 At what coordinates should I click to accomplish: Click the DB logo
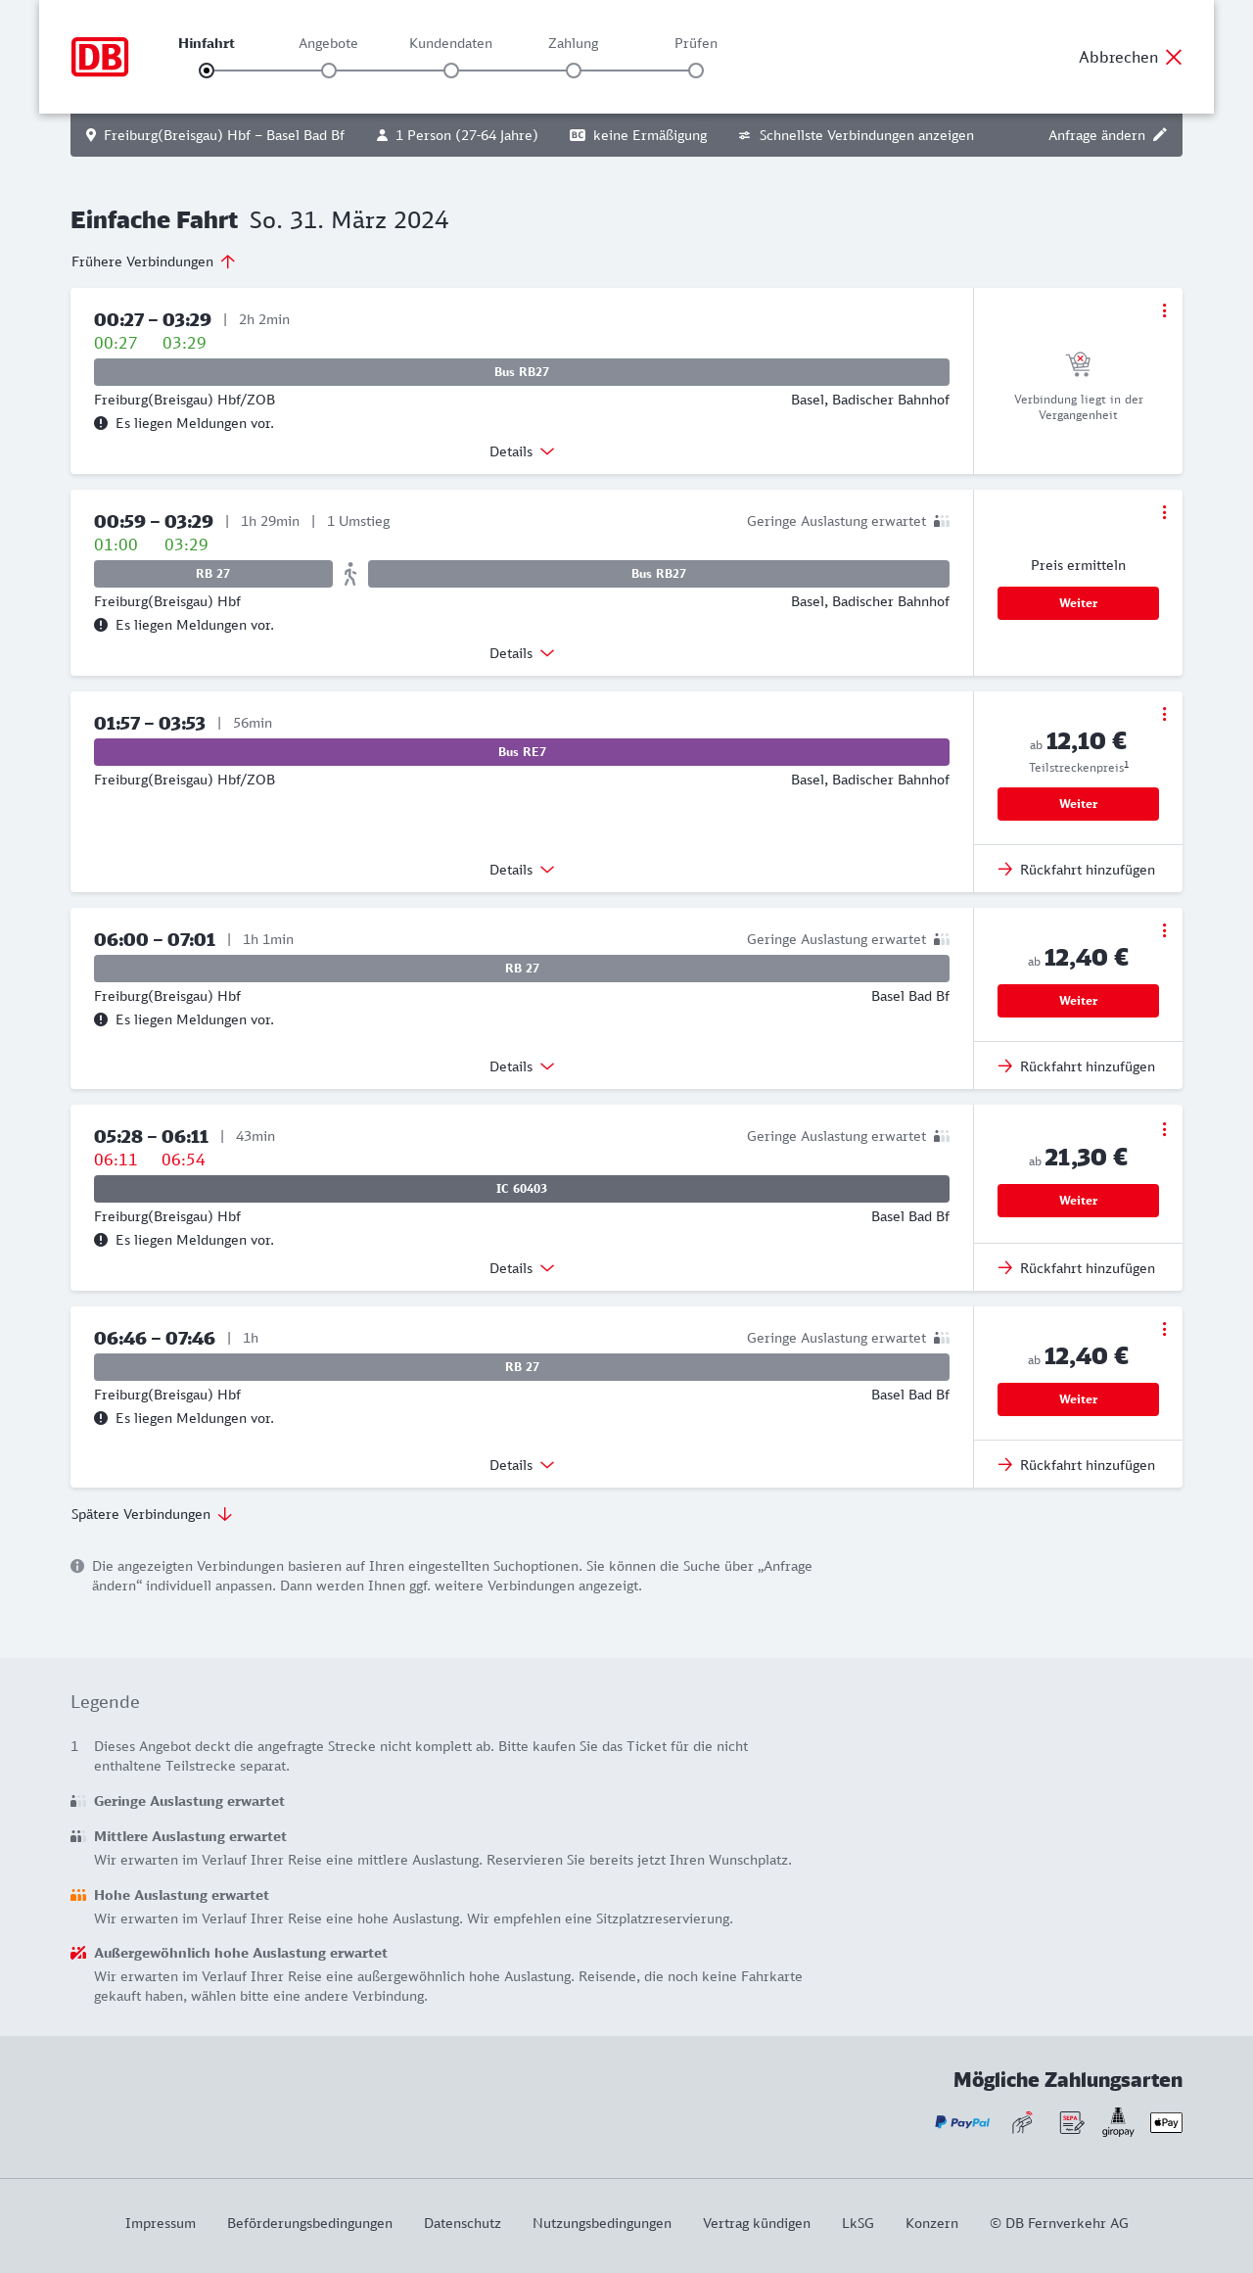[x=100, y=57]
